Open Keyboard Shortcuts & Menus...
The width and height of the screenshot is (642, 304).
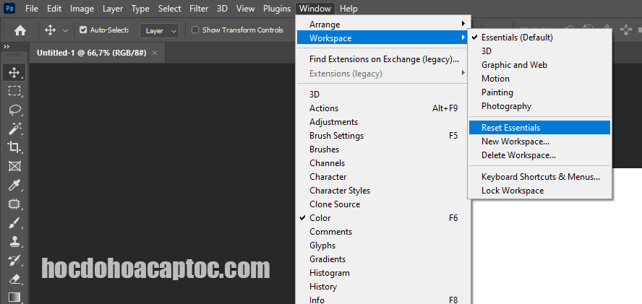[539, 177]
